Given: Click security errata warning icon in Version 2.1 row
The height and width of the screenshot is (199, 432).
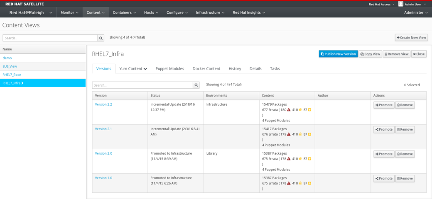Looking at the screenshot, I should coord(289,134).
